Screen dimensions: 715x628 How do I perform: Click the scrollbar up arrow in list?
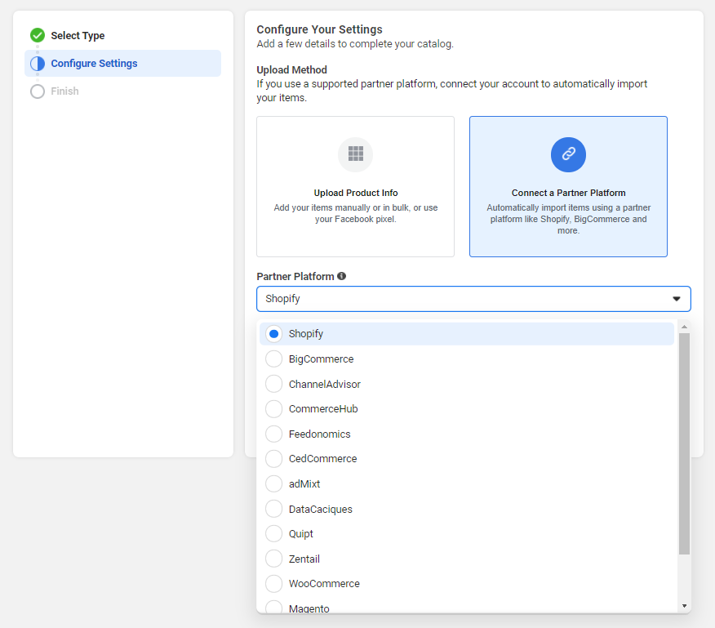click(x=684, y=327)
